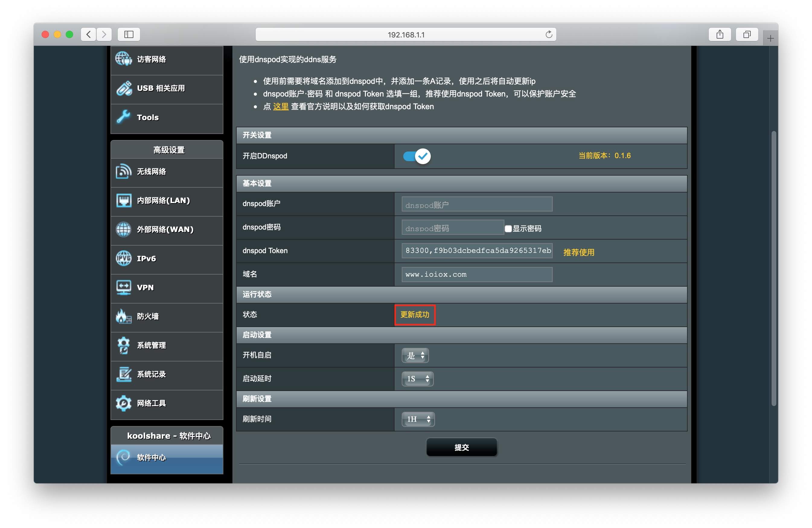The height and width of the screenshot is (528, 812).
Task: Click the domain name (域名) input field
Action: tap(477, 275)
